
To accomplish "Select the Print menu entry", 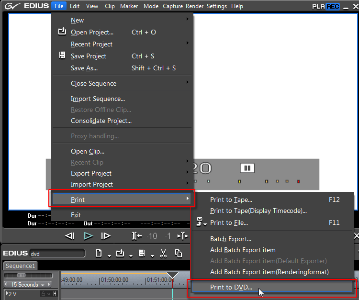I will 122,199.
